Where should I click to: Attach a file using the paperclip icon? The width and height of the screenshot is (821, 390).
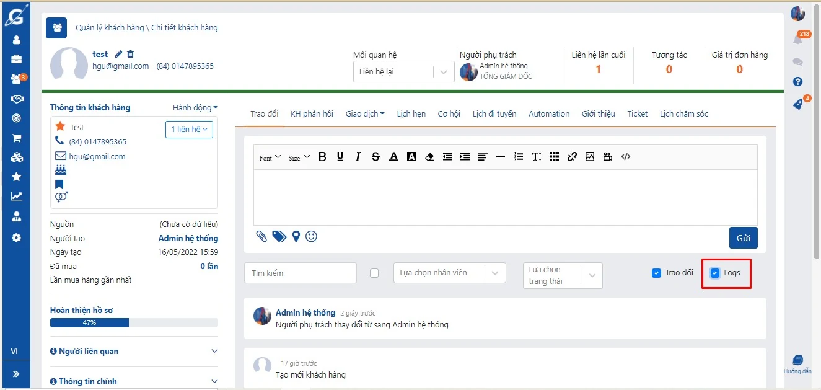pos(260,236)
